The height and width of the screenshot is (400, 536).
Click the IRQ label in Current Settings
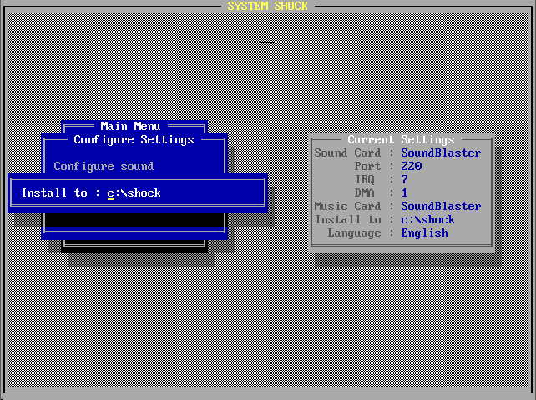click(x=371, y=179)
